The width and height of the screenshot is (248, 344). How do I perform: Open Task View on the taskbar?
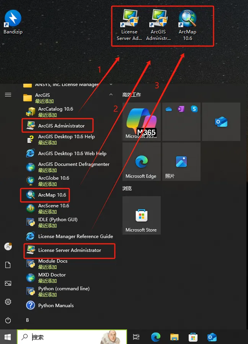(x=136, y=337)
